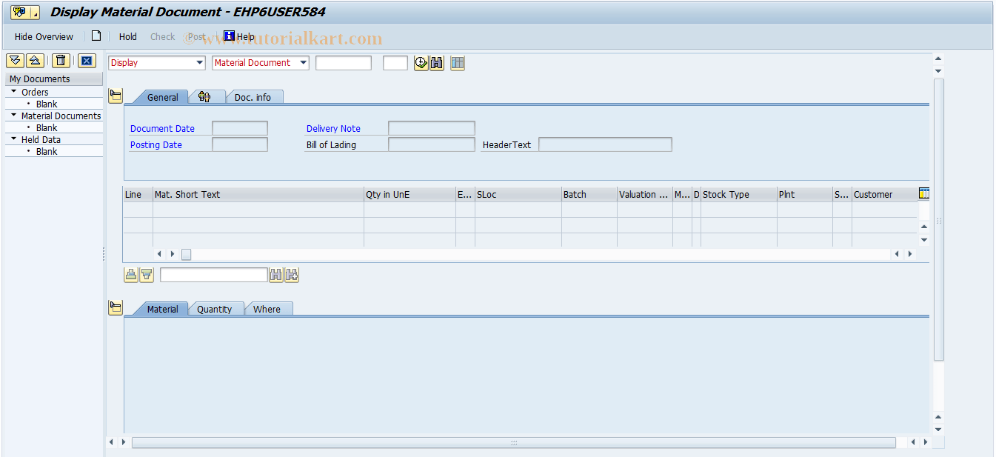Image resolution: width=996 pixels, height=457 pixels.
Task: Print the item list using printer icon
Action: 131,275
